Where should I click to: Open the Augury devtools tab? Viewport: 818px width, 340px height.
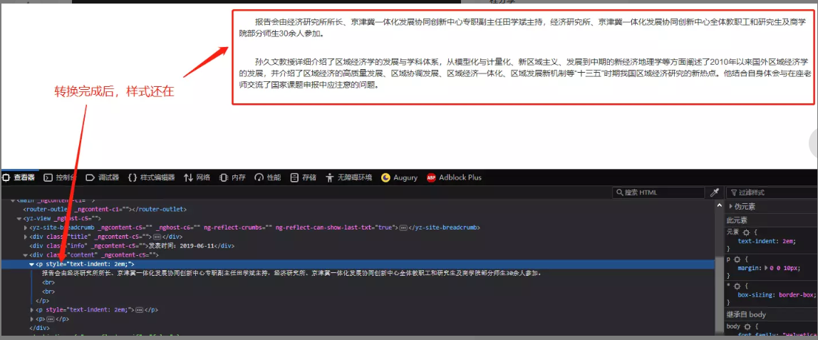click(x=400, y=177)
